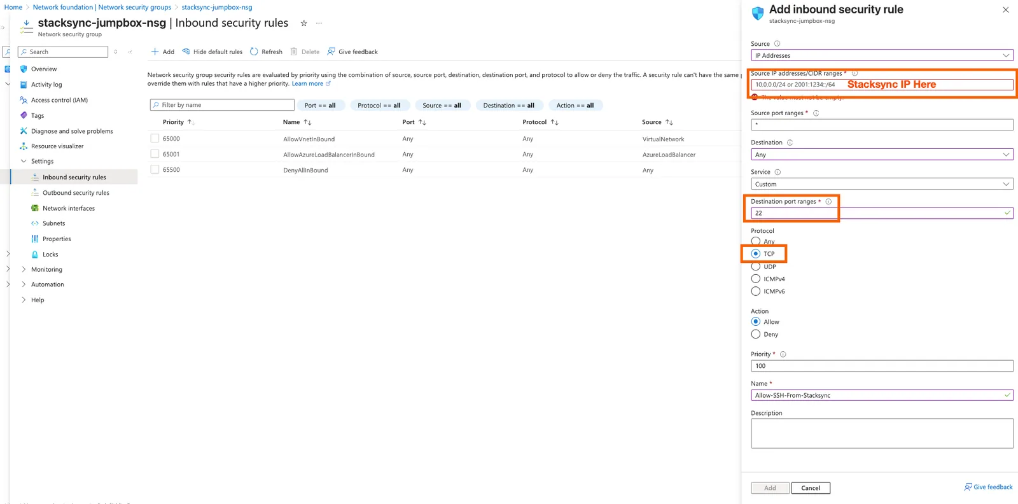This screenshot has width=1018, height=504.
Task: Open the Service dropdown showing Custom
Action: click(x=882, y=184)
